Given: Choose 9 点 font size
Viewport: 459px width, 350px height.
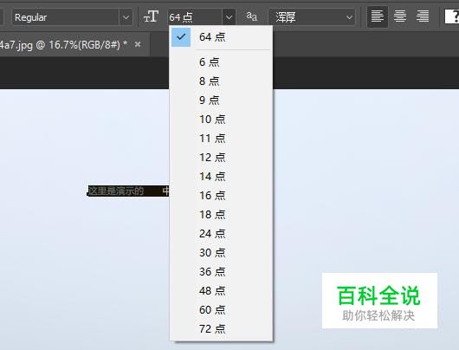Looking at the screenshot, I should [x=221, y=100].
